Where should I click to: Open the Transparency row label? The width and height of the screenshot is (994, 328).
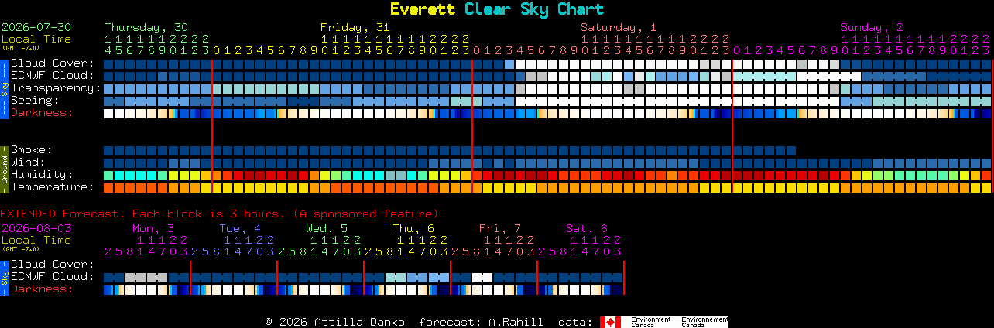(56, 87)
